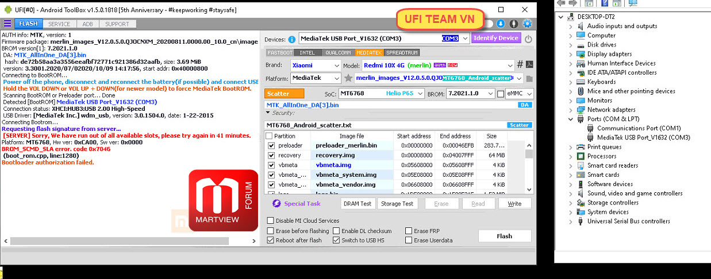
Task: Select the QUALCOMM platform tab
Action: coord(337,52)
